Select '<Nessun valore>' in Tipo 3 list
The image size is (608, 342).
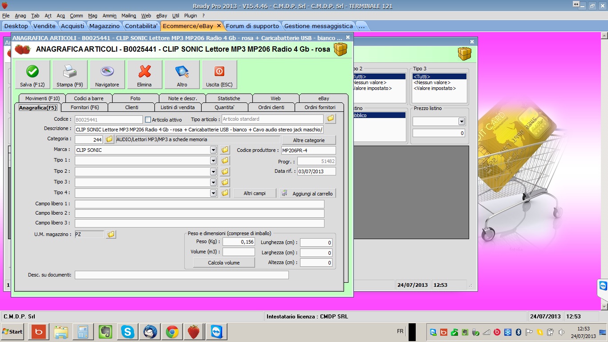coord(432,82)
